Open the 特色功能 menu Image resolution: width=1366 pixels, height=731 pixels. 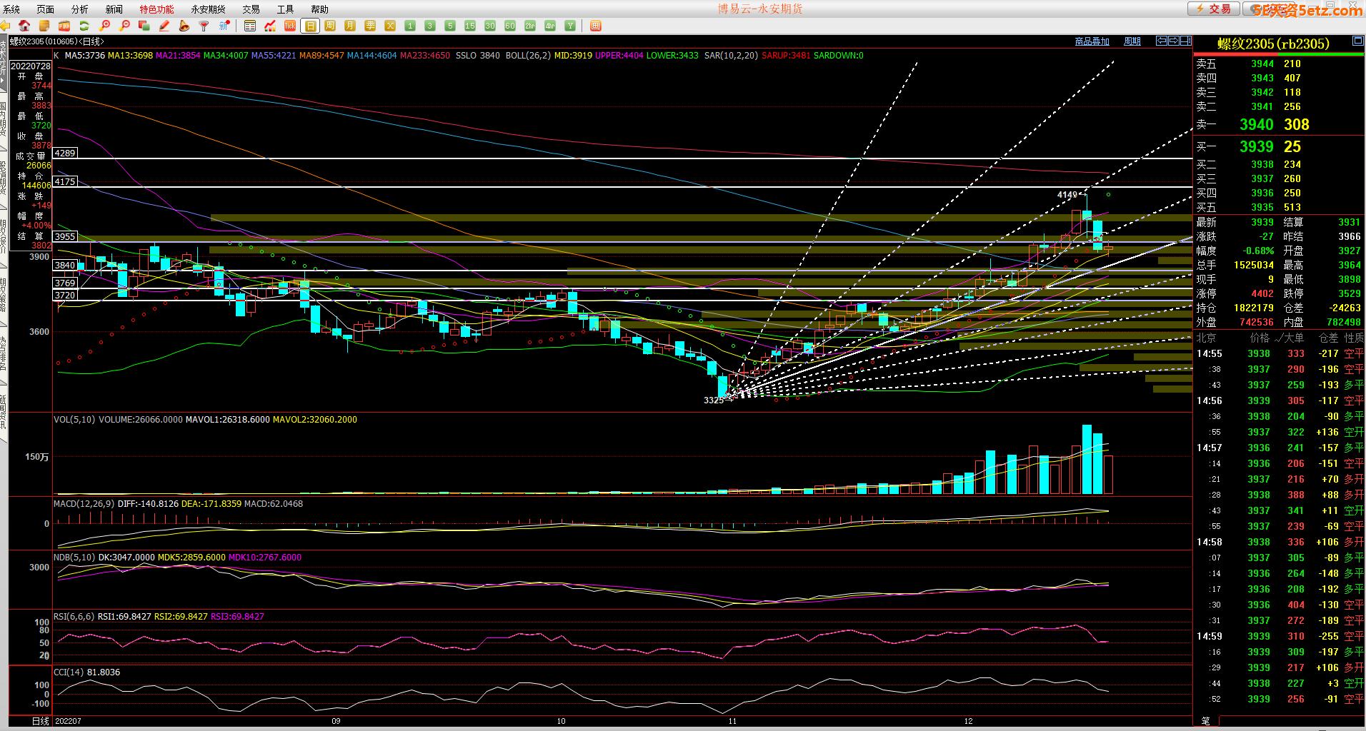click(156, 9)
